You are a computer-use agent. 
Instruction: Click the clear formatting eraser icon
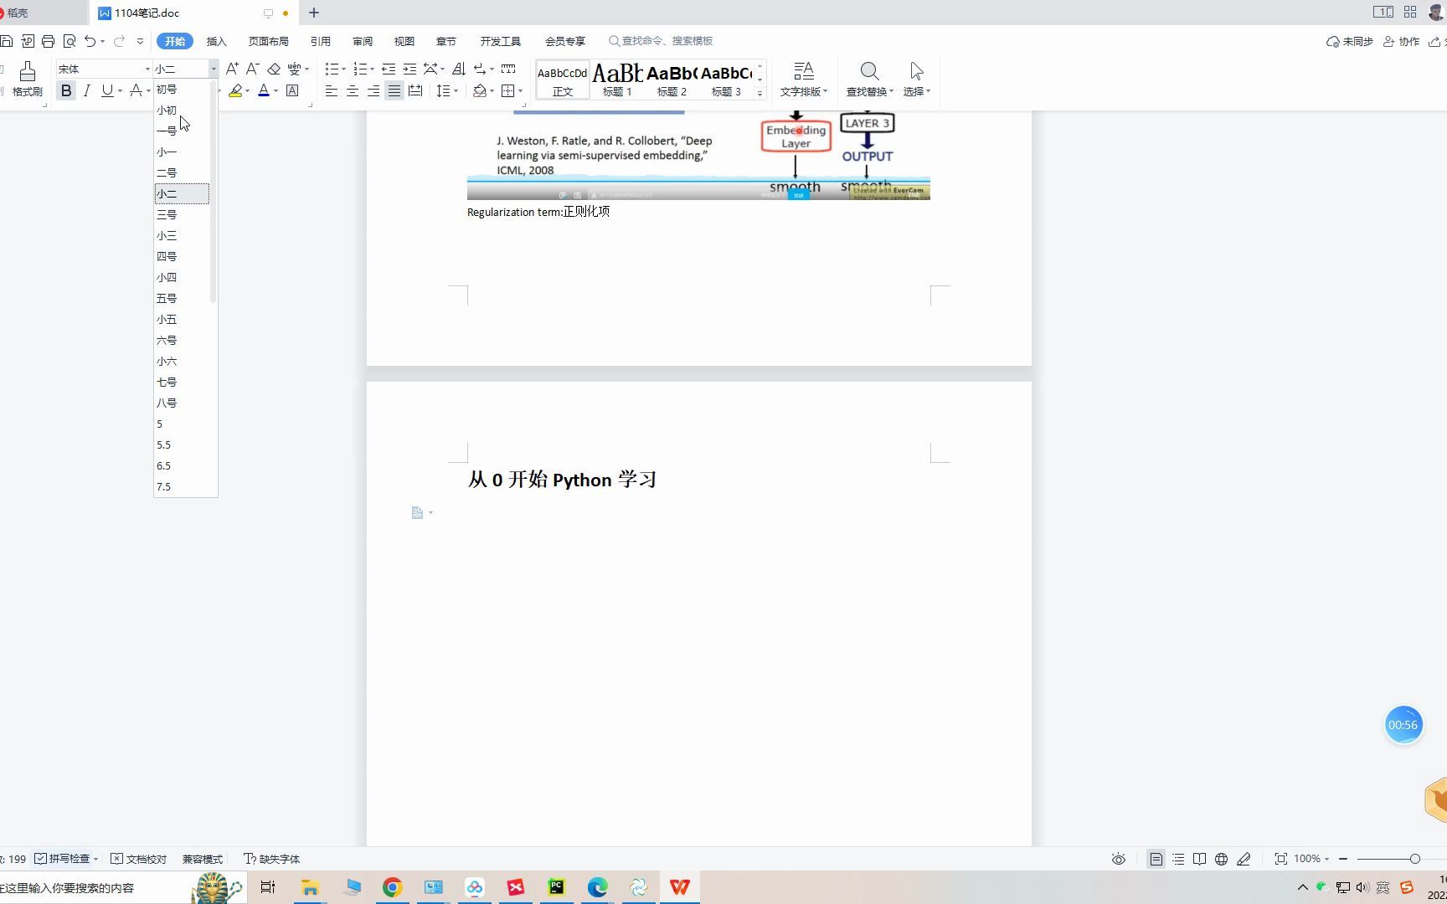click(x=274, y=69)
